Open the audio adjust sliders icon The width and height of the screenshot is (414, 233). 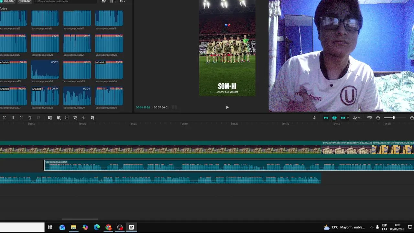click(x=67, y=118)
